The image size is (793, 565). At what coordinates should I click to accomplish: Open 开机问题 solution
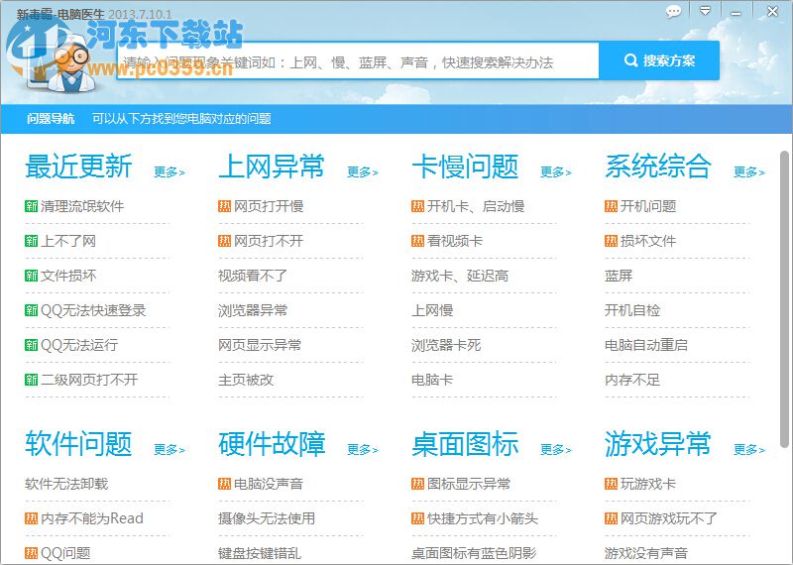[648, 206]
